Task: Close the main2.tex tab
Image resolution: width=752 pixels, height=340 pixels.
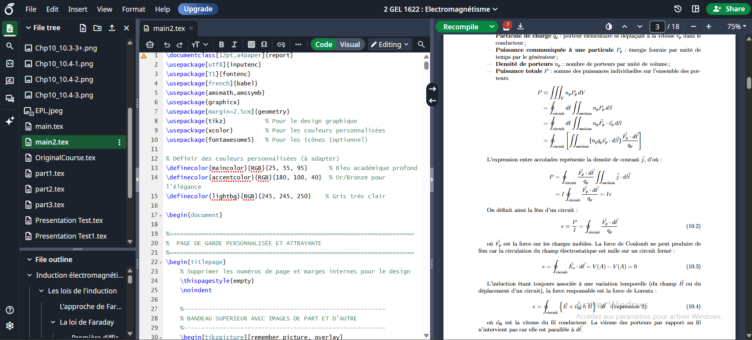Action: coord(191,28)
